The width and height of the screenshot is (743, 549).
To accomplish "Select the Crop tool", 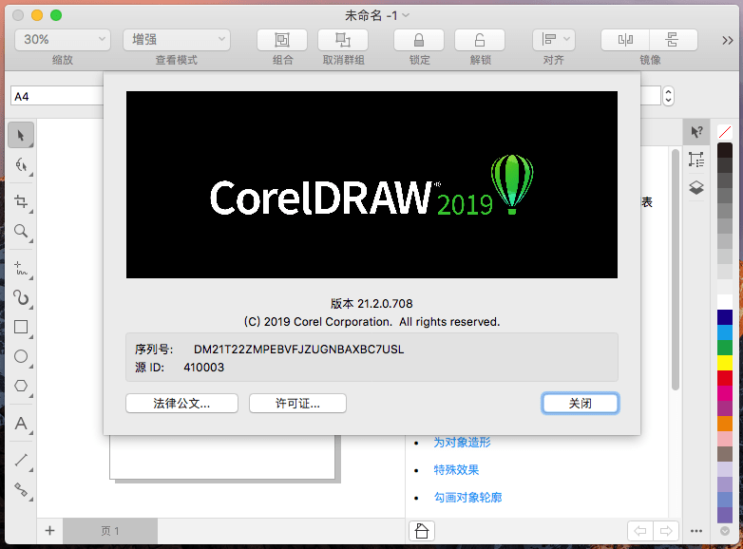I will (x=20, y=201).
